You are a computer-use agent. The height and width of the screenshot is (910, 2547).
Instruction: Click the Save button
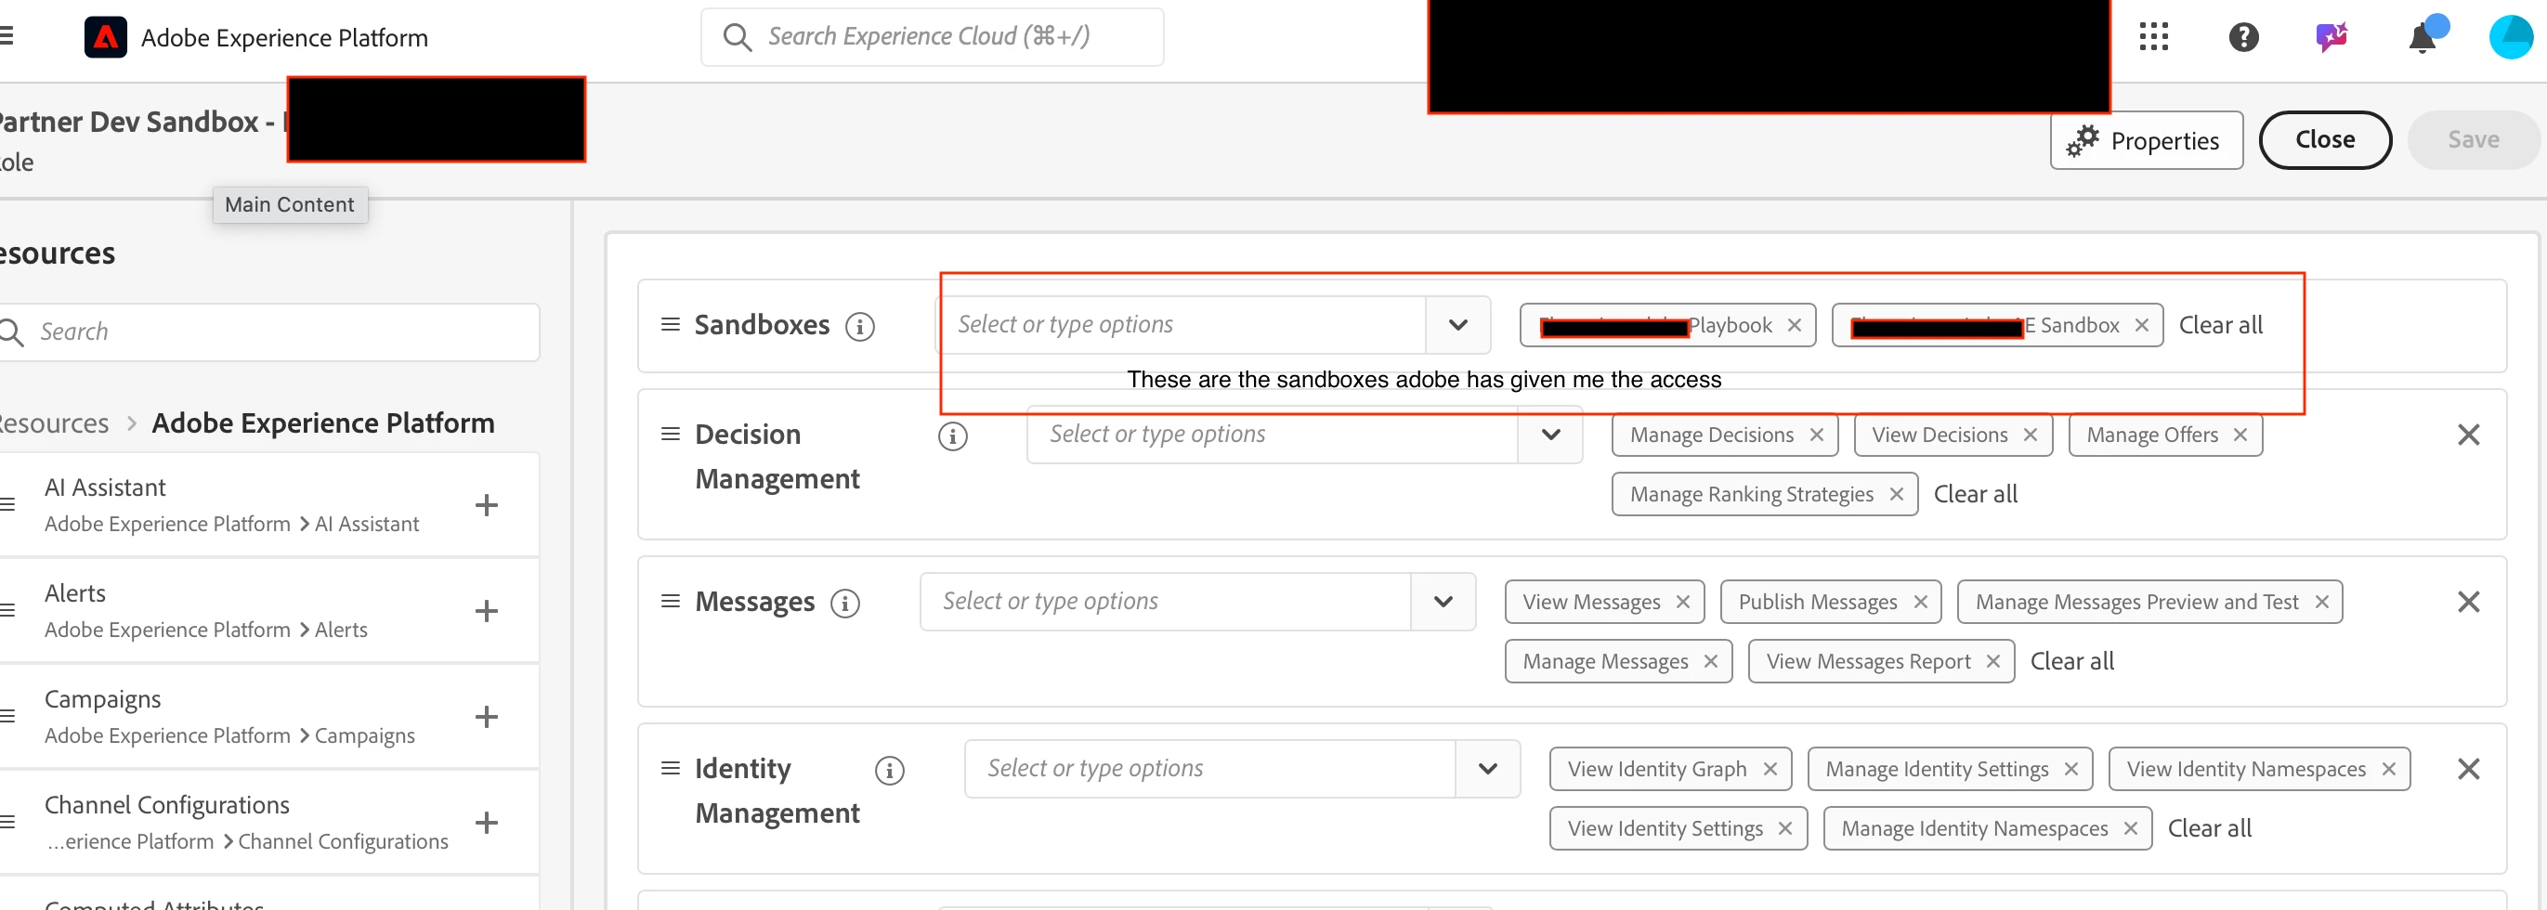[2473, 140]
